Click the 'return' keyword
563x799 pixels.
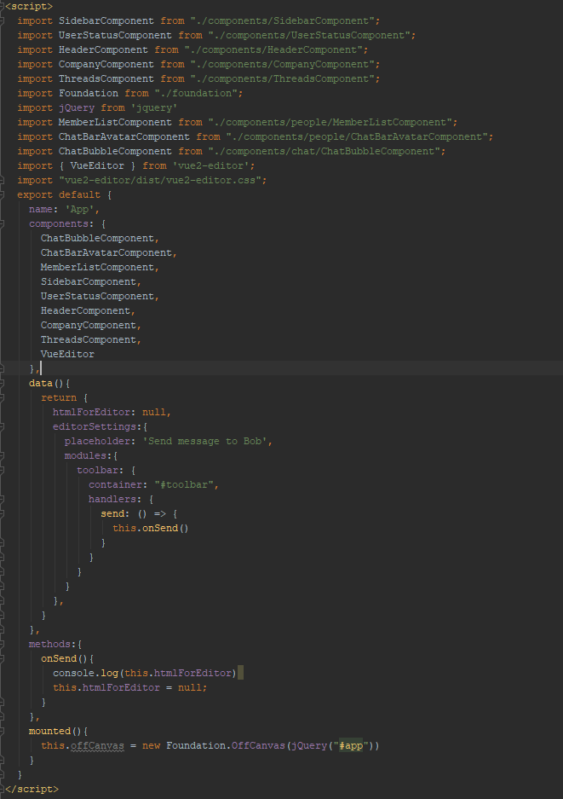pyautogui.click(x=59, y=397)
